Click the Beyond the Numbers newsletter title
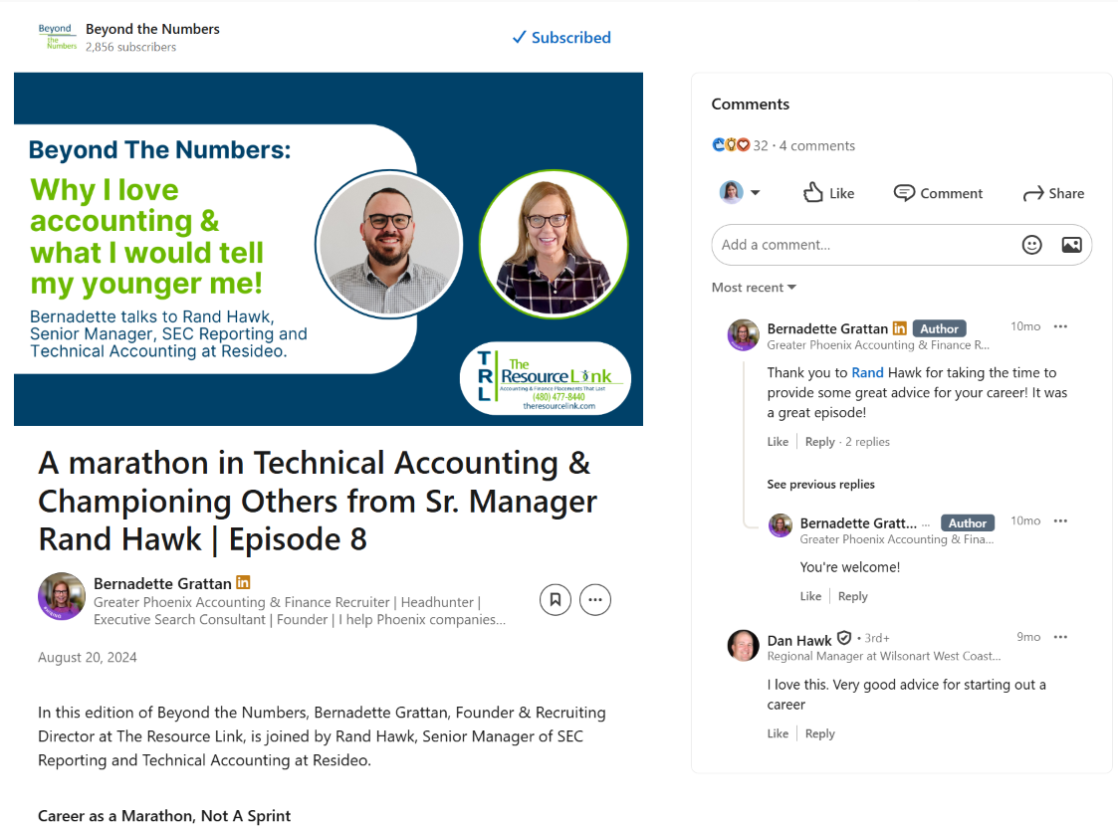Viewport: 1118px width, 830px height. pyautogui.click(x=152, y=29)
